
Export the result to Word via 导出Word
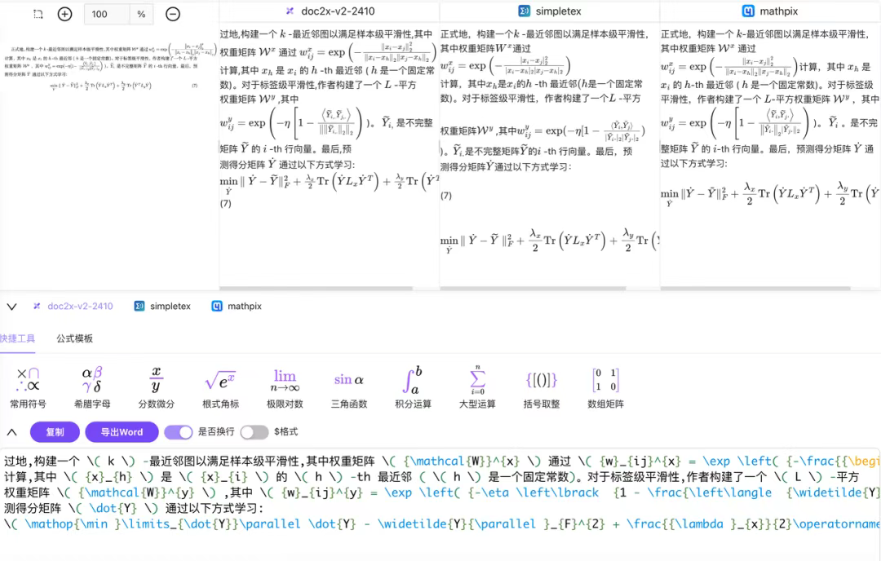(x=122, y=432)
